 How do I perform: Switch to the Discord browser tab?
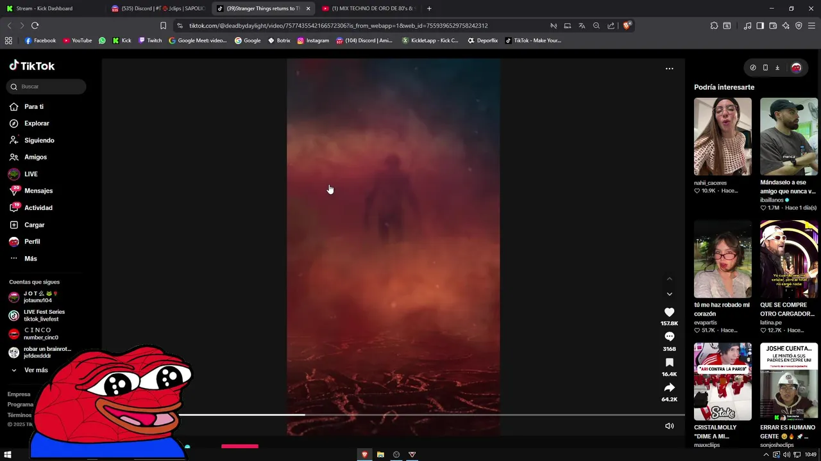(158, 8)
